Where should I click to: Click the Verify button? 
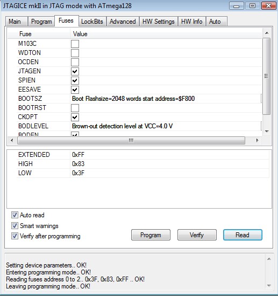[x=197, y=235]
